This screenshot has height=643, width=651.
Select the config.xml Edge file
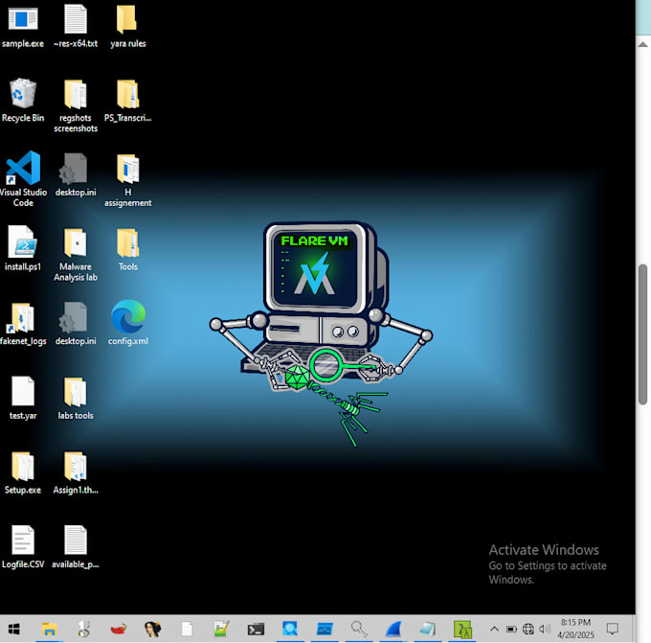pyautogui.click(x=128, y=323)
